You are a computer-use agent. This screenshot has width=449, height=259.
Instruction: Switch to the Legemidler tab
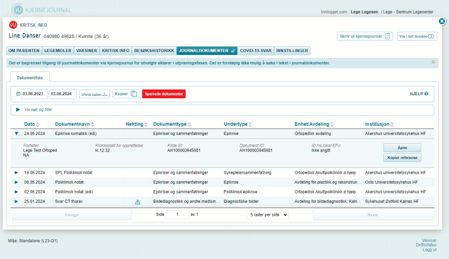[60, 51]
